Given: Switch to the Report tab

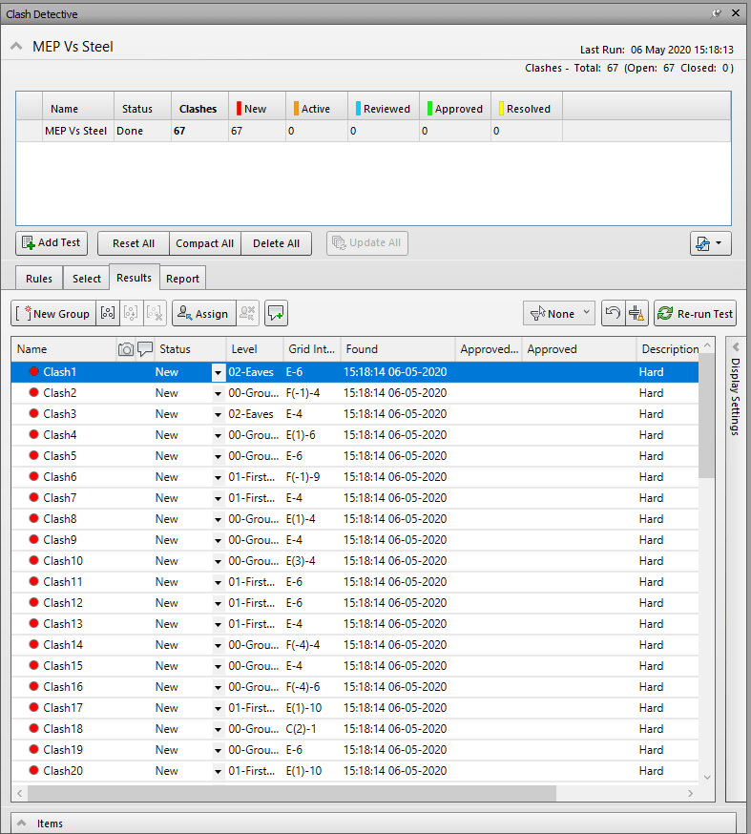Looking at the screenshot, I should (182, 279).
